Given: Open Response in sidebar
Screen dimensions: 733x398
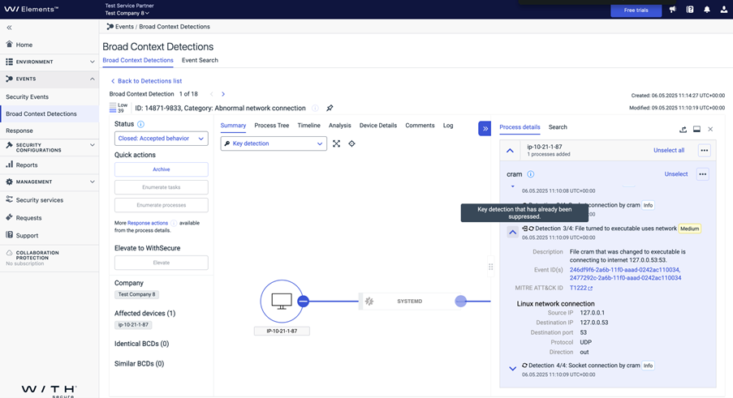Looking at the screenshot, I should [19, 131].
